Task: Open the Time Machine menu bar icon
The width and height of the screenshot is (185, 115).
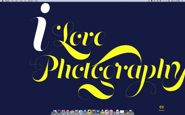Action: pyautogui.click(x=158, y=1)
